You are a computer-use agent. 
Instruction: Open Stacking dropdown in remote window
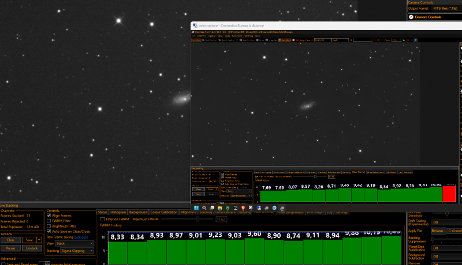point(241,195)
